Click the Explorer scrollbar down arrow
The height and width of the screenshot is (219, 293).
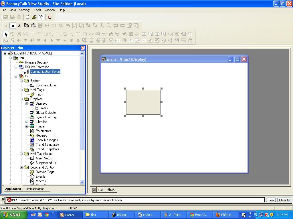pos(82,182)
